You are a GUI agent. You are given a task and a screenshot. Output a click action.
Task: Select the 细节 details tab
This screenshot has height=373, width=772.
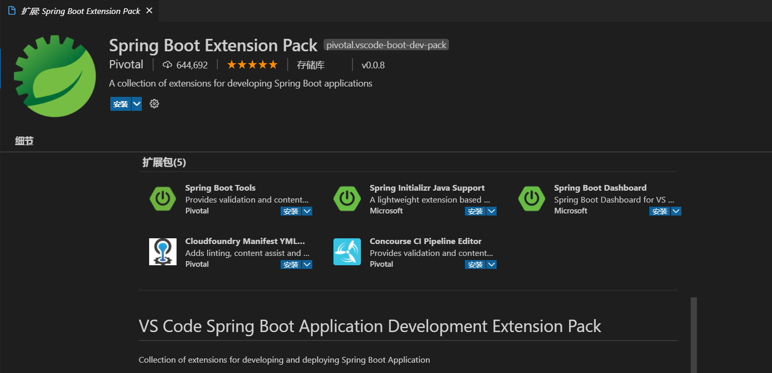click(x=24, y=141)
